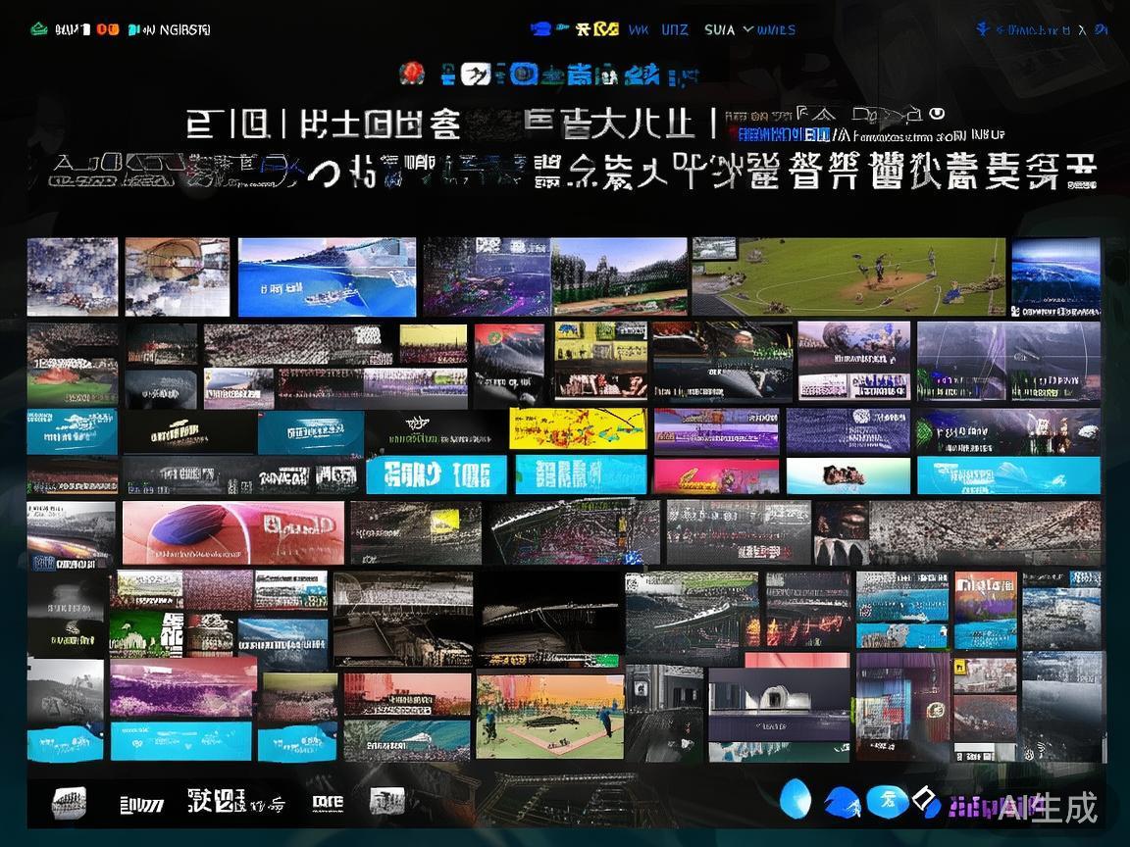
Task: Click the round blue icon left of the diamond
Action: pyautogui.click(x=886, y=801)
